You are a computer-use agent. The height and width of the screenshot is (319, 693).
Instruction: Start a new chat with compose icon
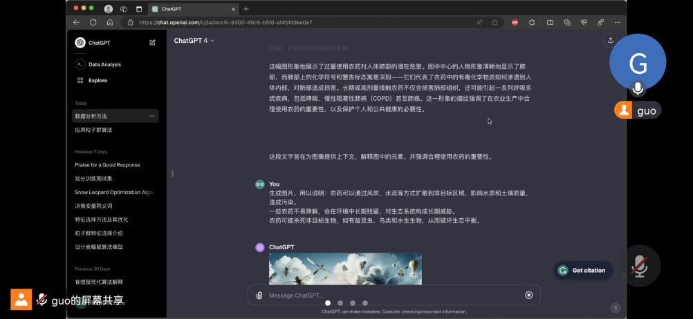tap(152, 43)
